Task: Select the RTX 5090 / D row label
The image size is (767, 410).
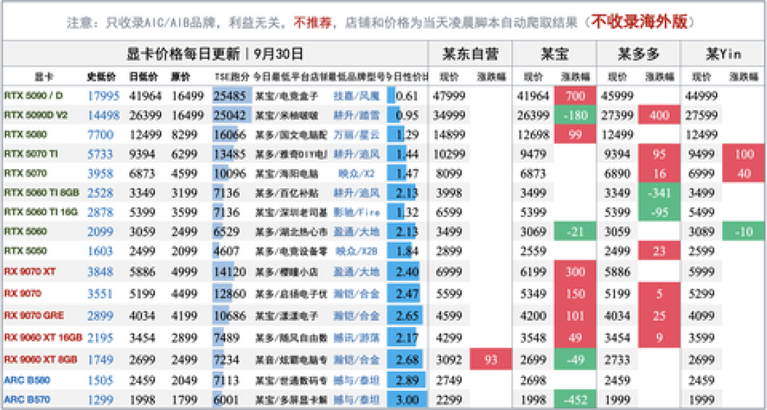Action: pos(34,96)
